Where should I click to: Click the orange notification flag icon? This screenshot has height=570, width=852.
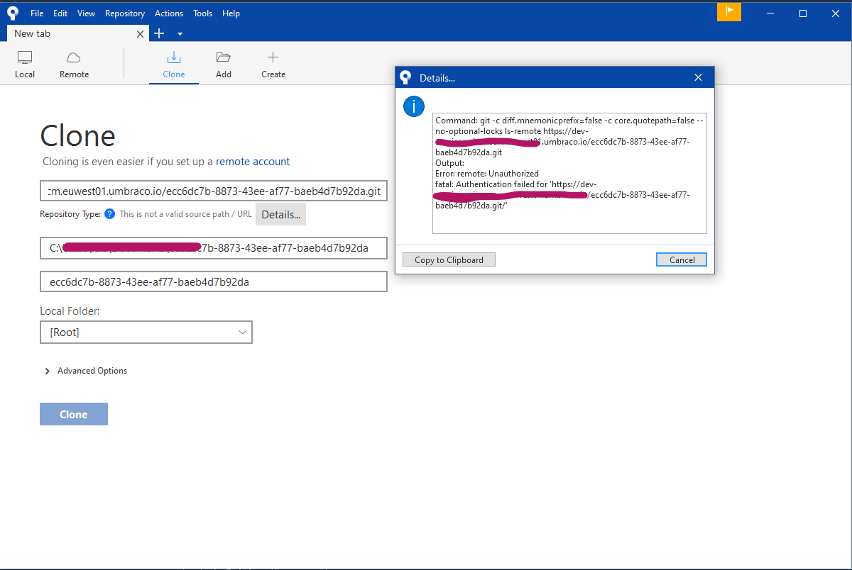[x=728, y=12]
